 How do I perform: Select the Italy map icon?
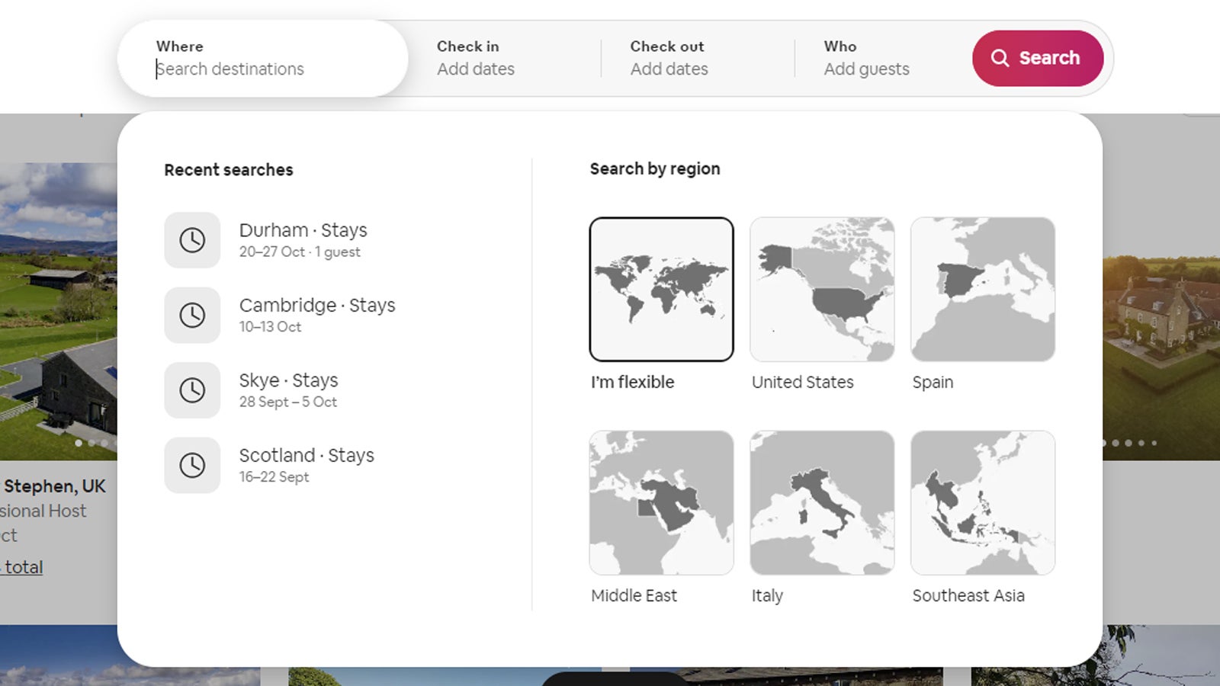pyautogui.click(x=822, y=503)
